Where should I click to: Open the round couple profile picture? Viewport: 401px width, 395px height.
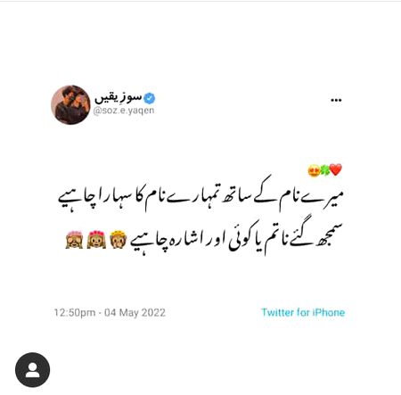70,104
